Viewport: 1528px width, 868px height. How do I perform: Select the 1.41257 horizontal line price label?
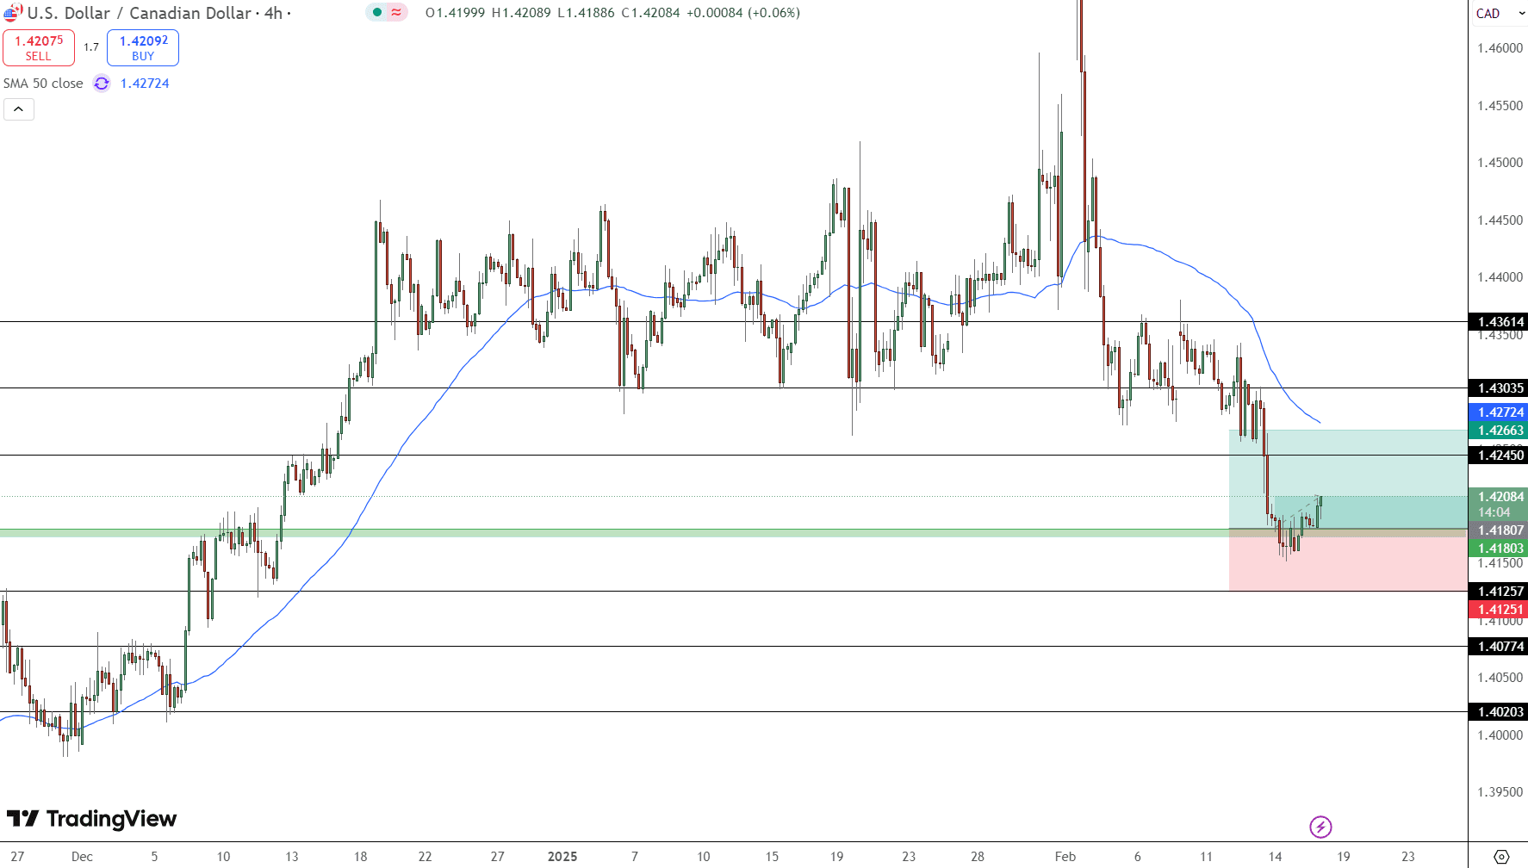pyautogui.click(x=1499, y=592)
